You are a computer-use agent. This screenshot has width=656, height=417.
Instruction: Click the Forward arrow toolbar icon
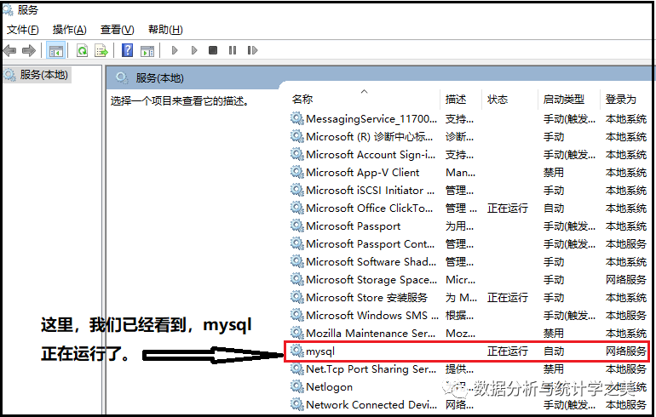point(28,51)
